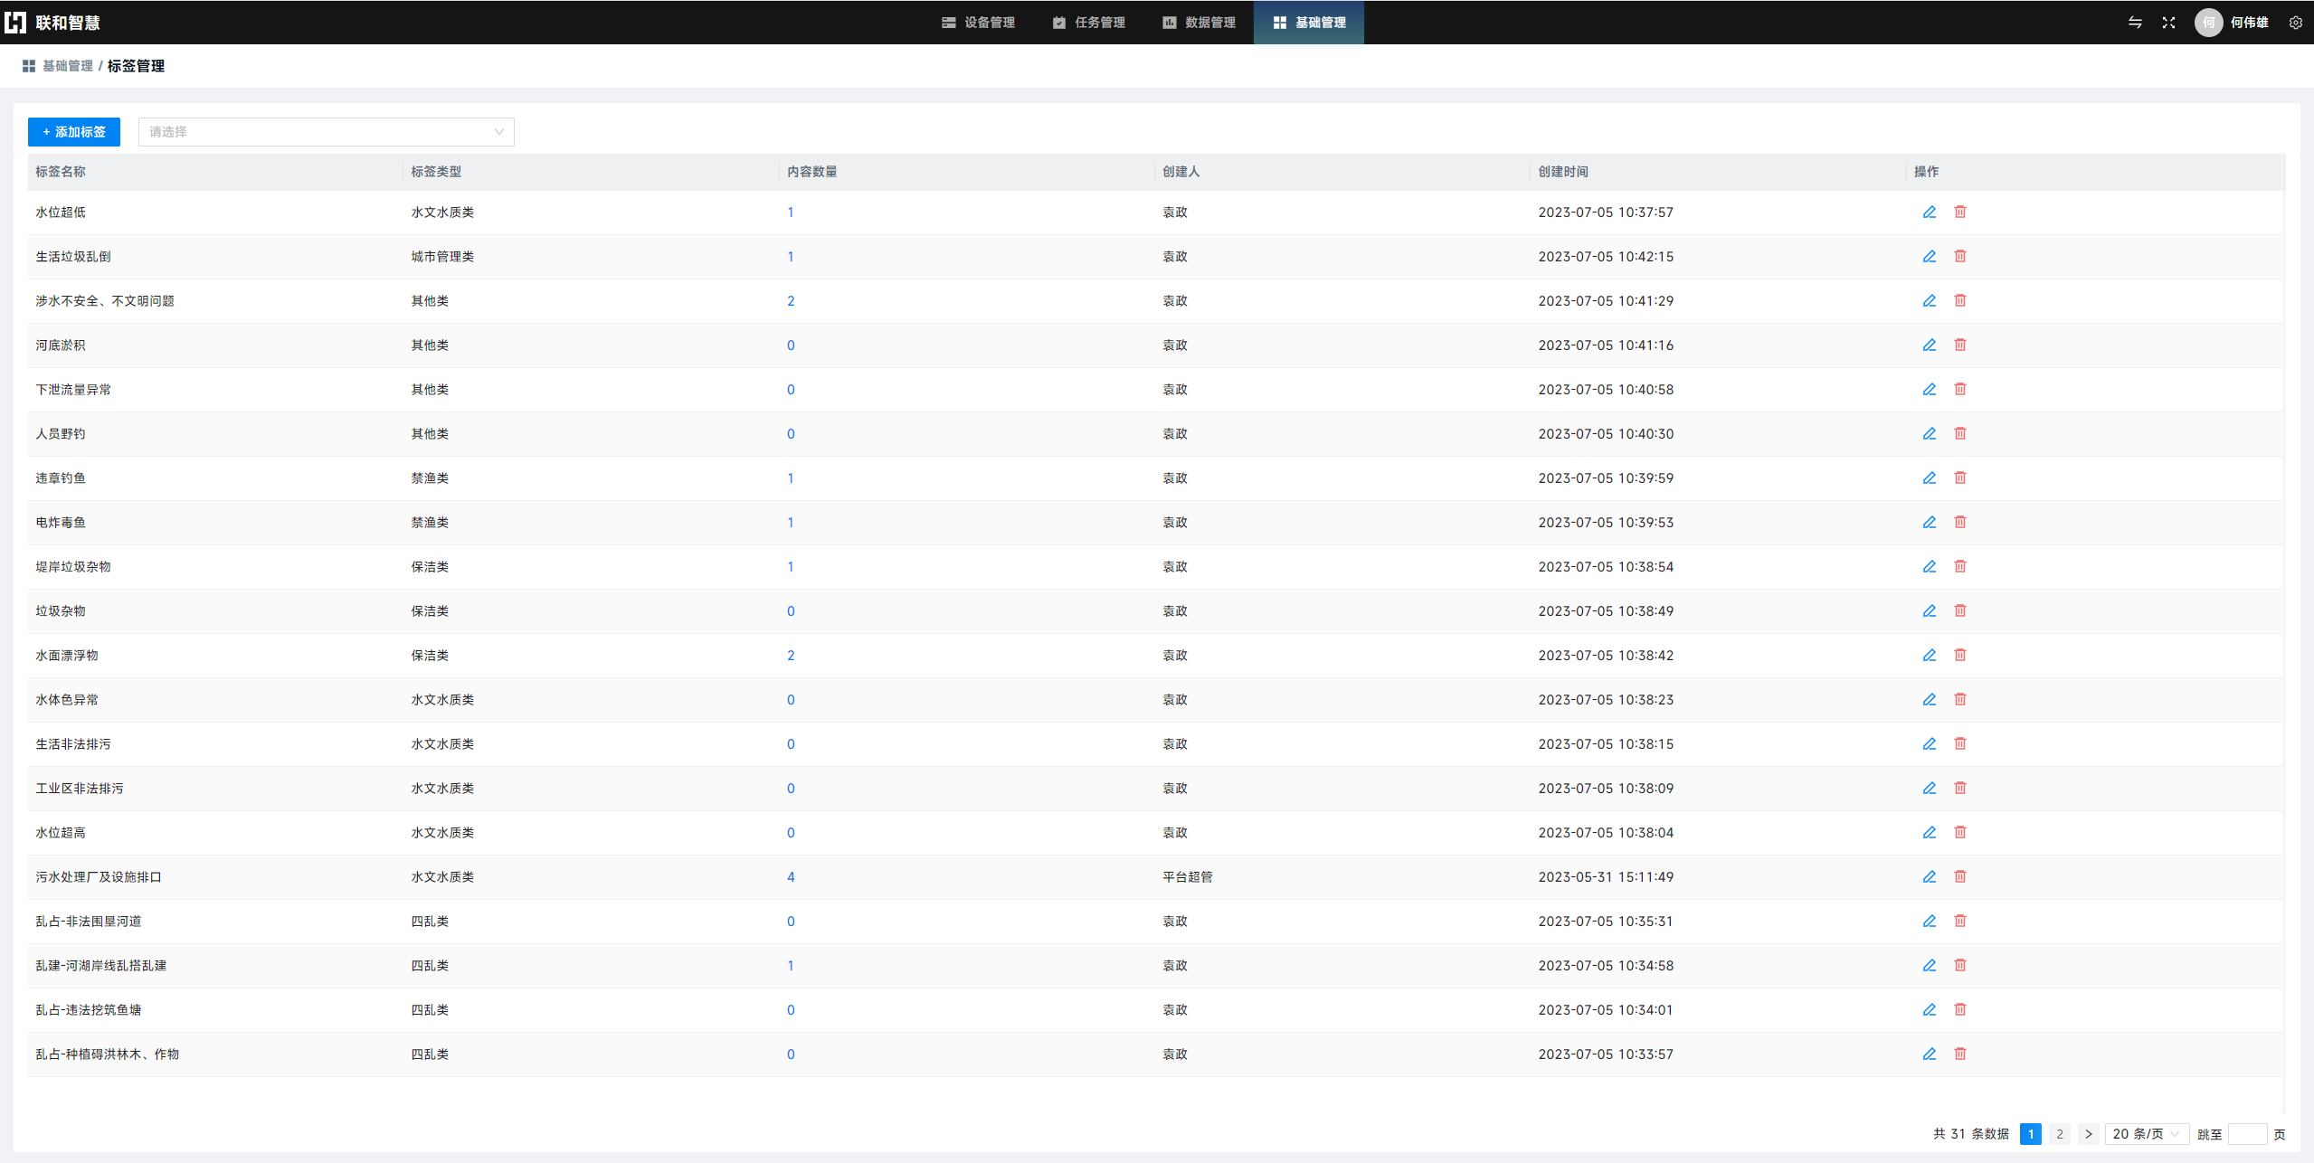Select page 1 in pagination
This screenshot has height=1163, width=2314.
(2031, 1134)
